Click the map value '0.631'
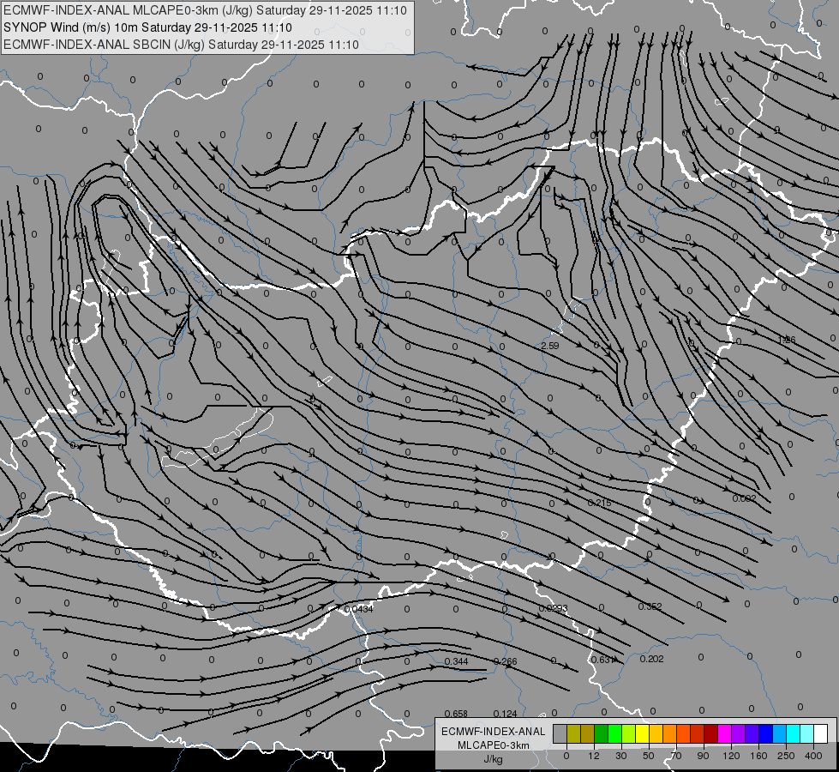Viewport: 839px width, 772px height. tap(603, 660)
